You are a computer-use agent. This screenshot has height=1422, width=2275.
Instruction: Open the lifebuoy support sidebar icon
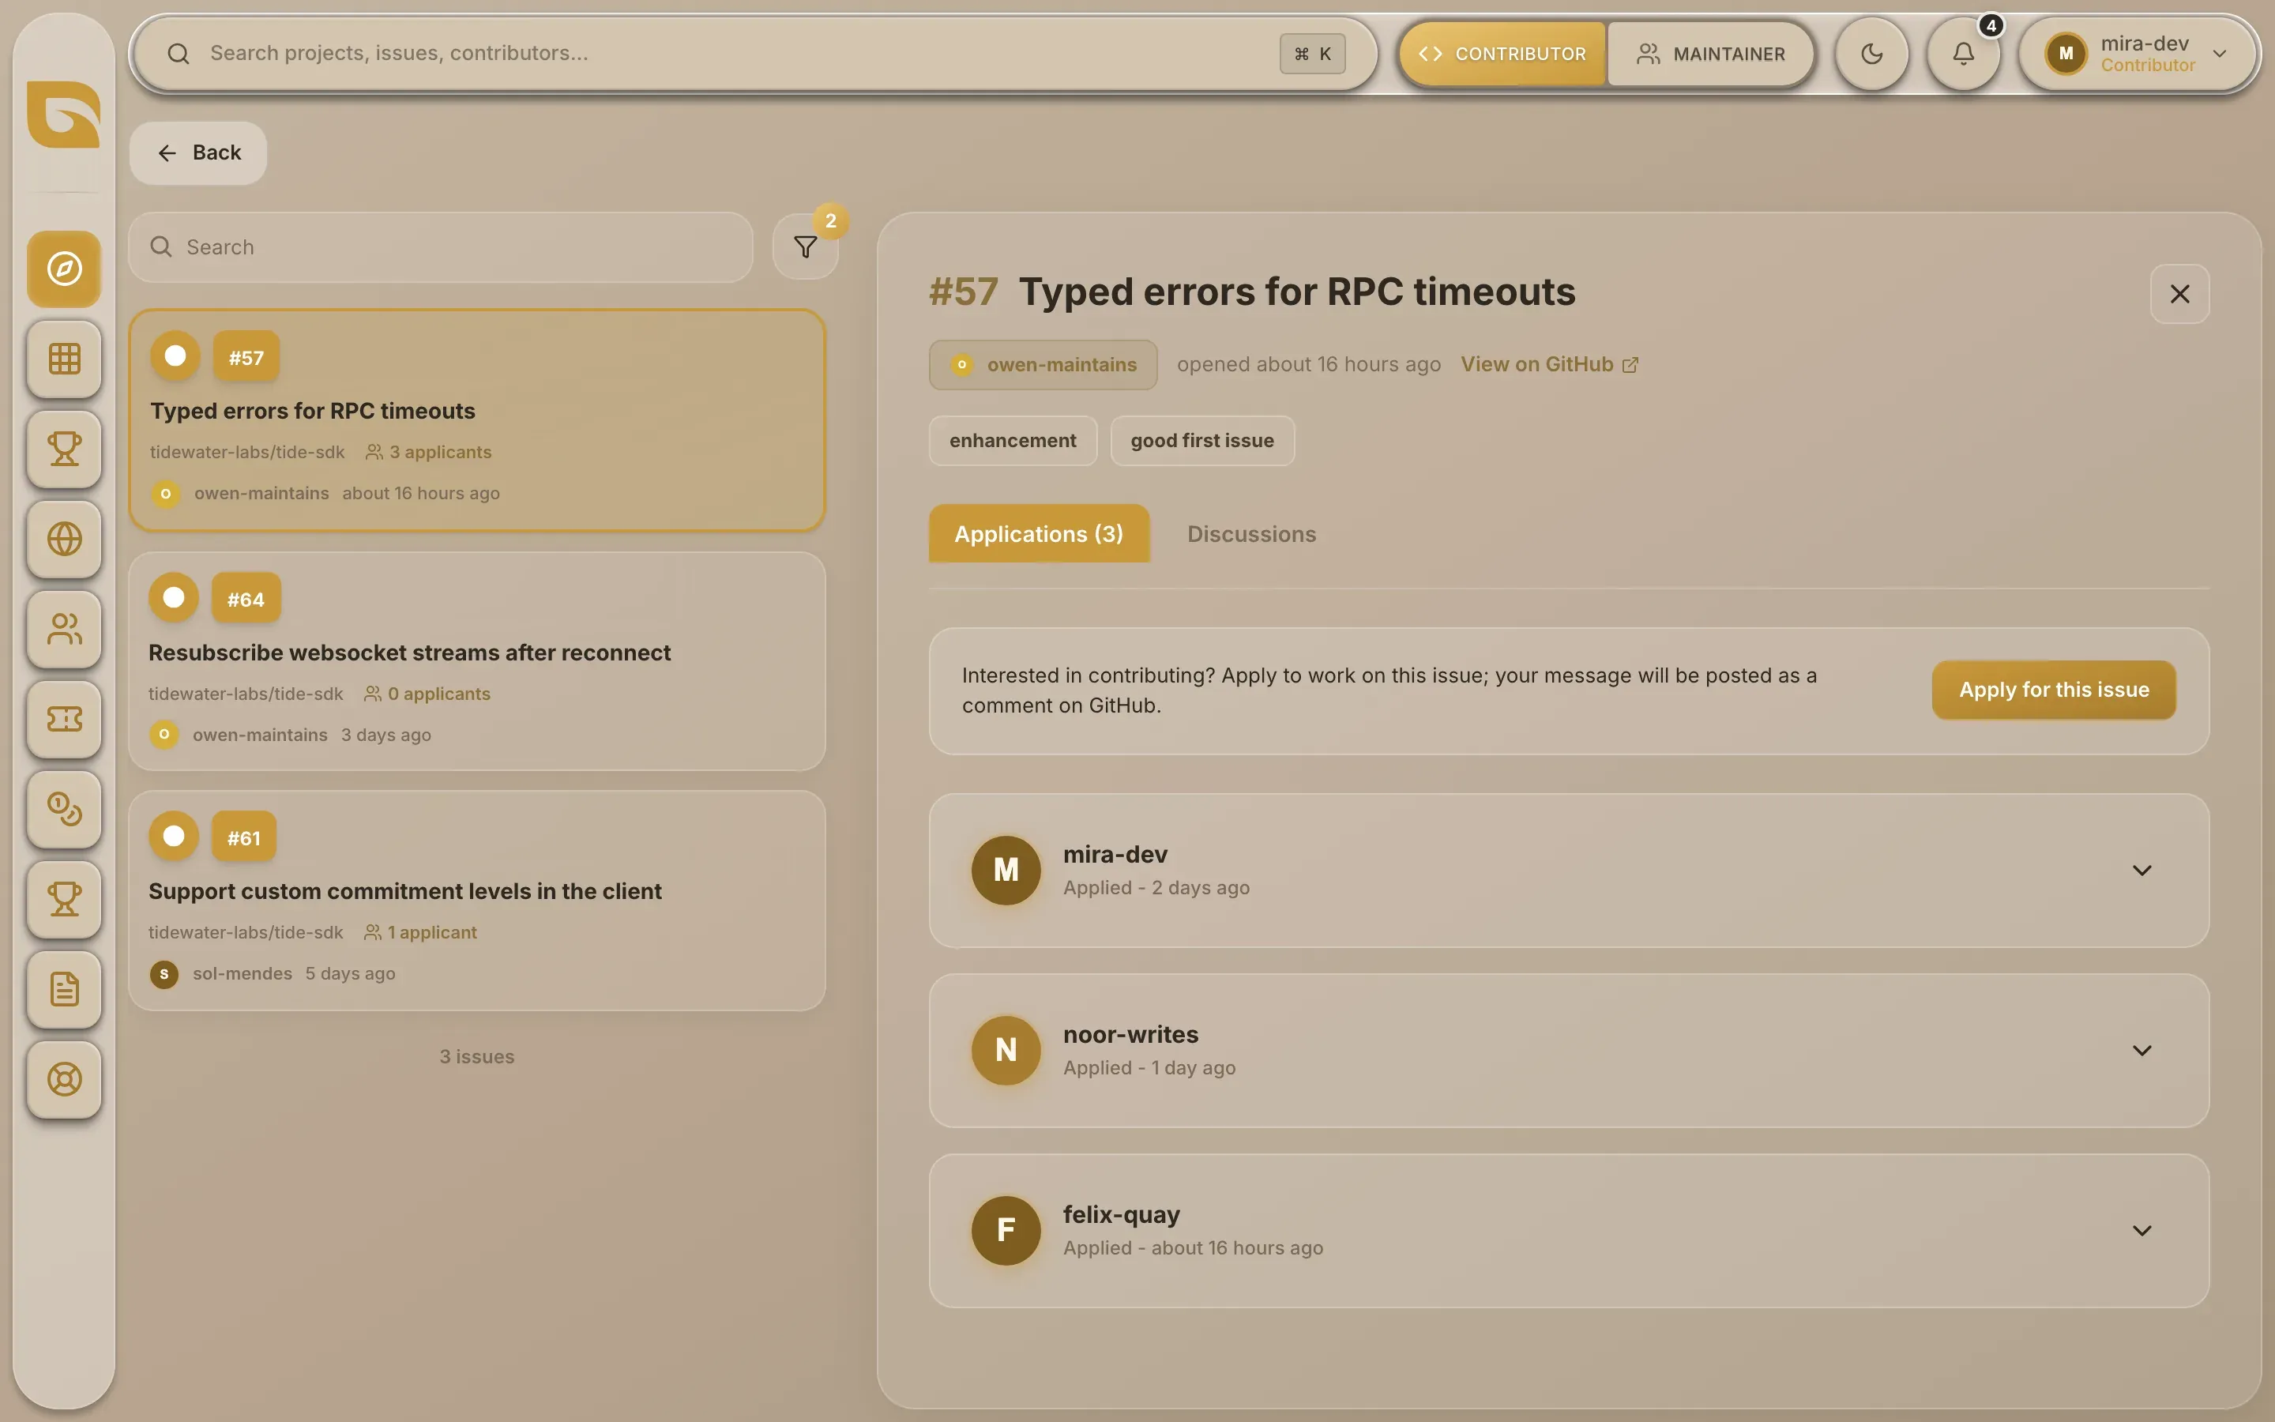64,1080
